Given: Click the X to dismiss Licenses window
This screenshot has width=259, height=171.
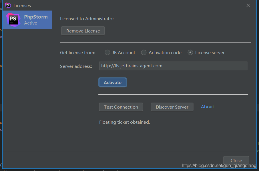Looking at the screenshot, I should [248, 5].
